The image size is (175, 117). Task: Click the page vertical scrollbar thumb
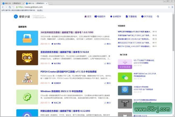[x=173, y=32]
